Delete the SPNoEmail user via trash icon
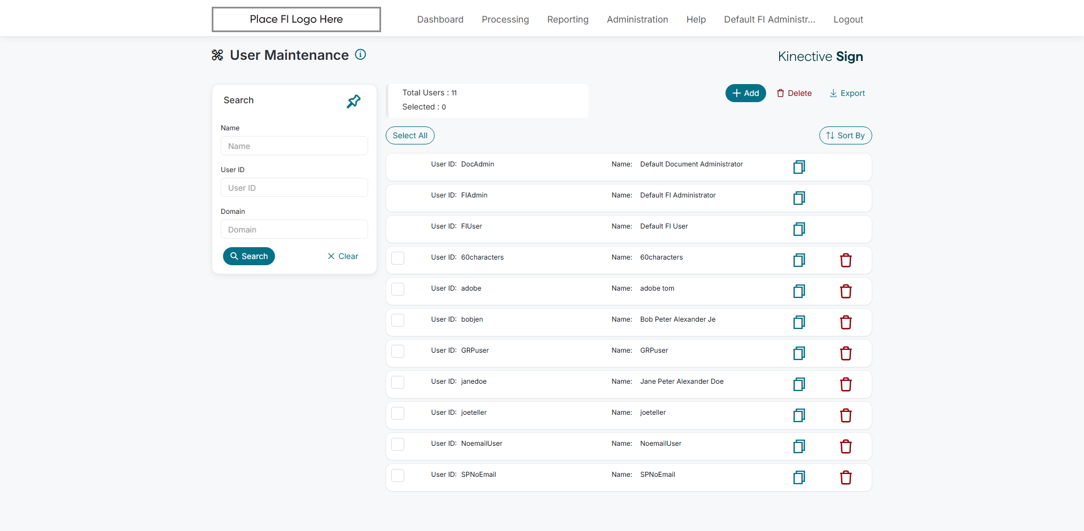Screen dimensions: 1084x531 [846, 477]
